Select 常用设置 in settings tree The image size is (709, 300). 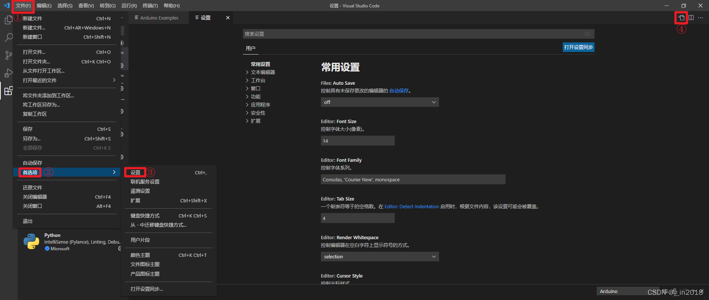point(260,64)
